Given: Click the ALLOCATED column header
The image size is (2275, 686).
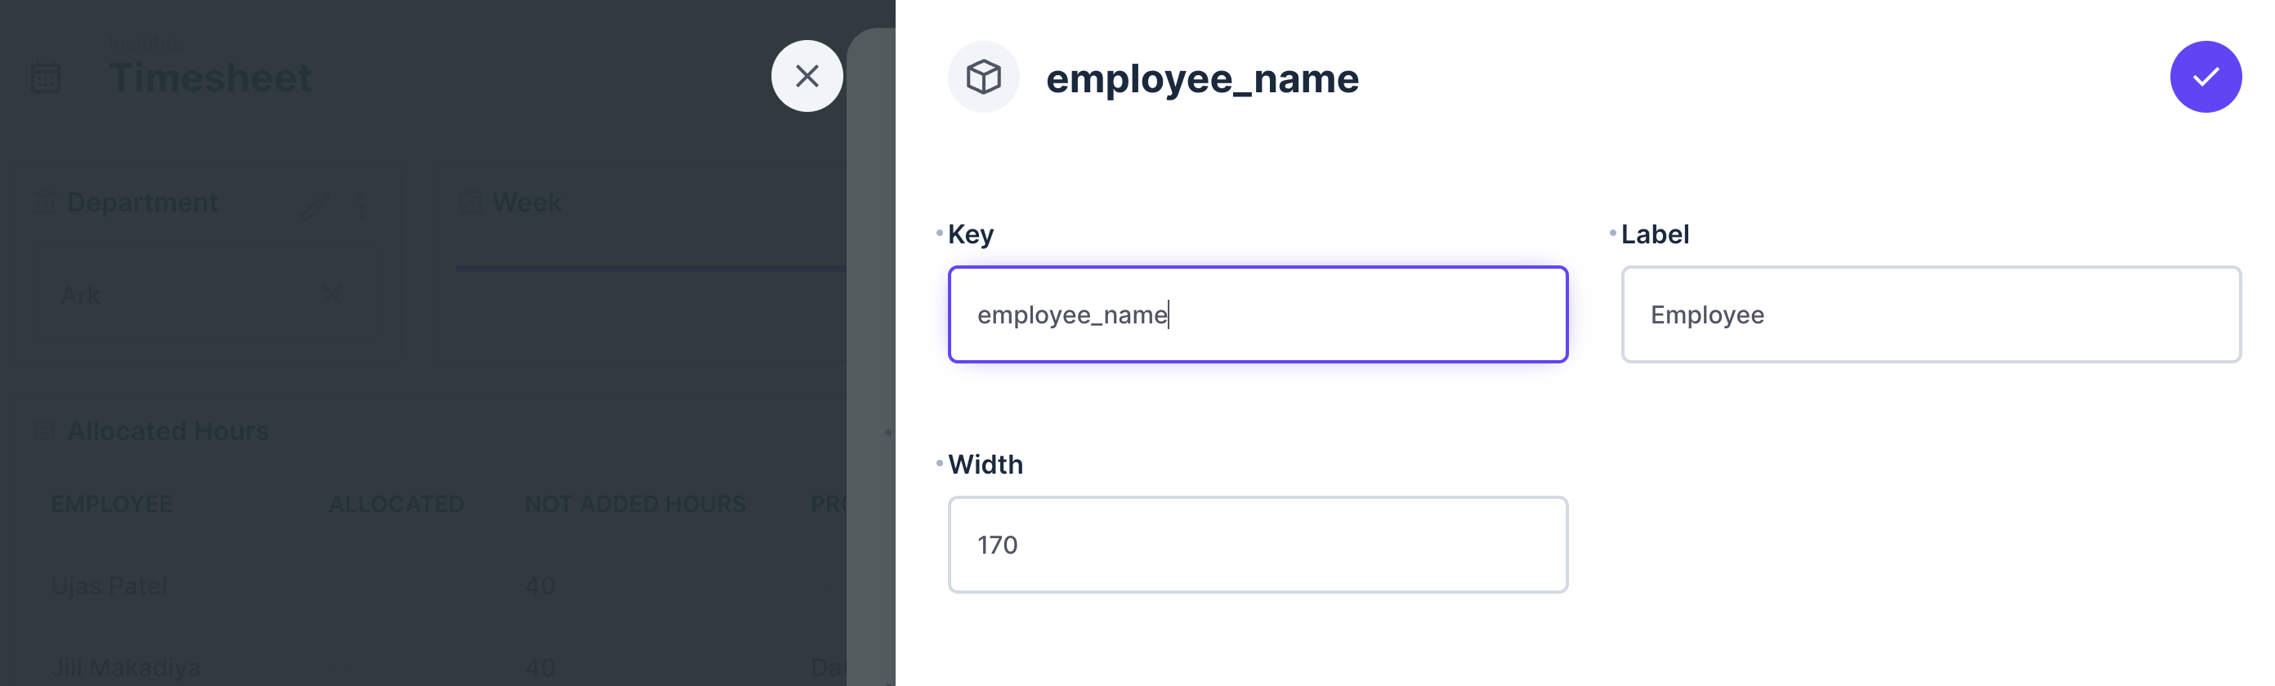Looking at the screenshot, I should 396,504.
